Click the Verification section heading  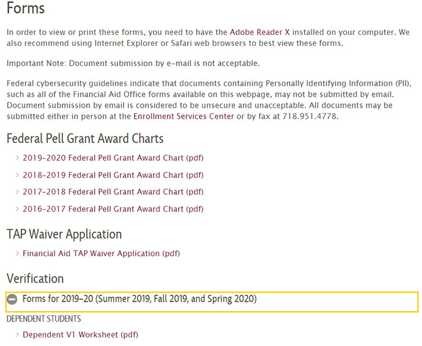coord(35,279)
